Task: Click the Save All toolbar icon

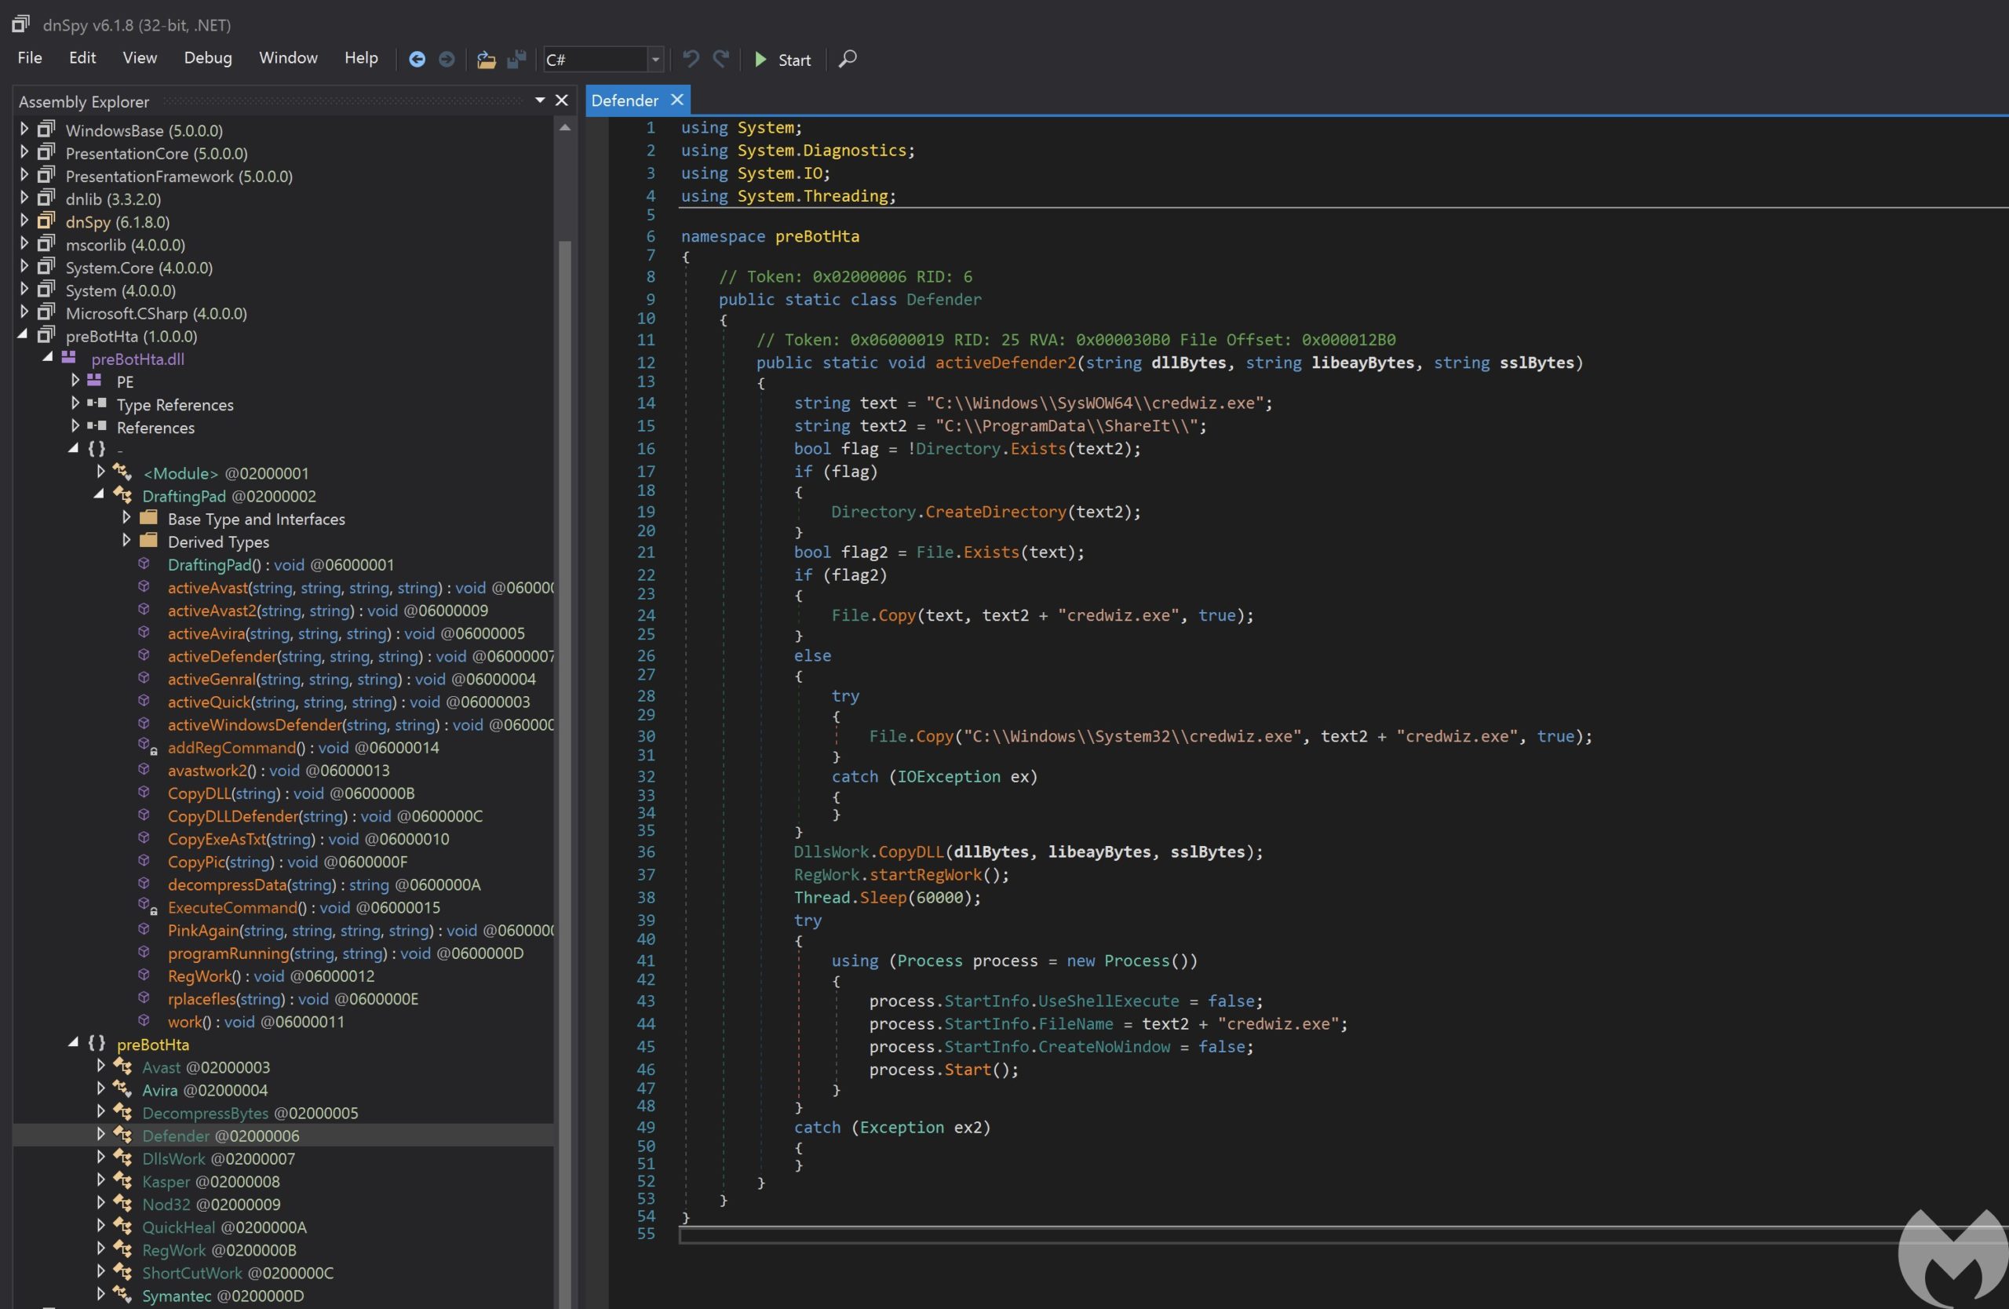Action: (516, 59)
